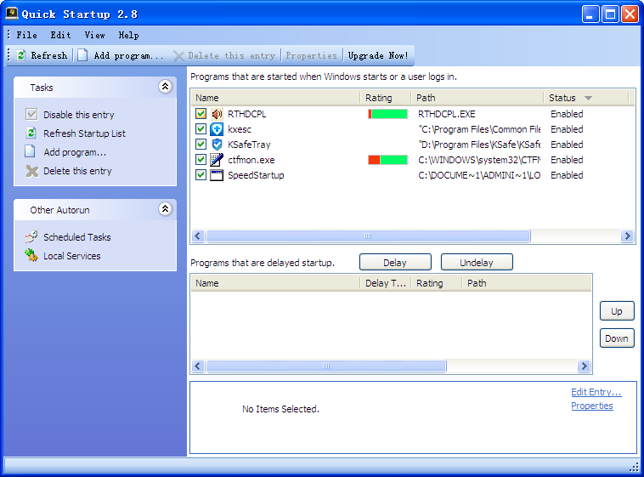Click the Scheduled Tasks icon
Viewport: 644px width, 477px height.
pyautogui.click(x=31, y=236)
